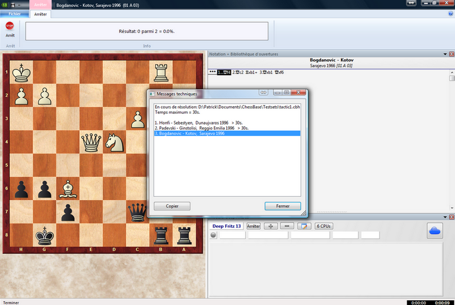Click the blue cloud engine icon

435,230
